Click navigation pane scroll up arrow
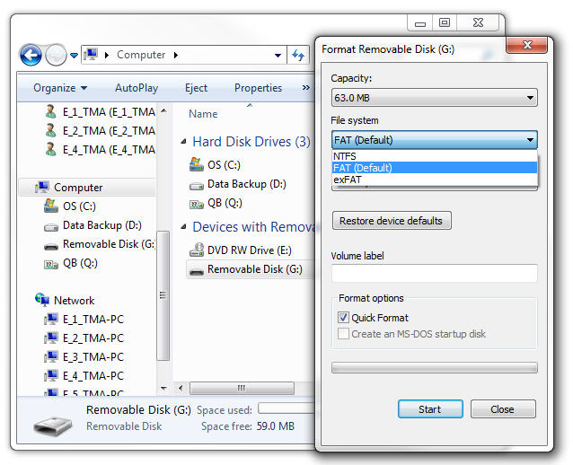The image size is (573, 465). (x=163, y=110)
